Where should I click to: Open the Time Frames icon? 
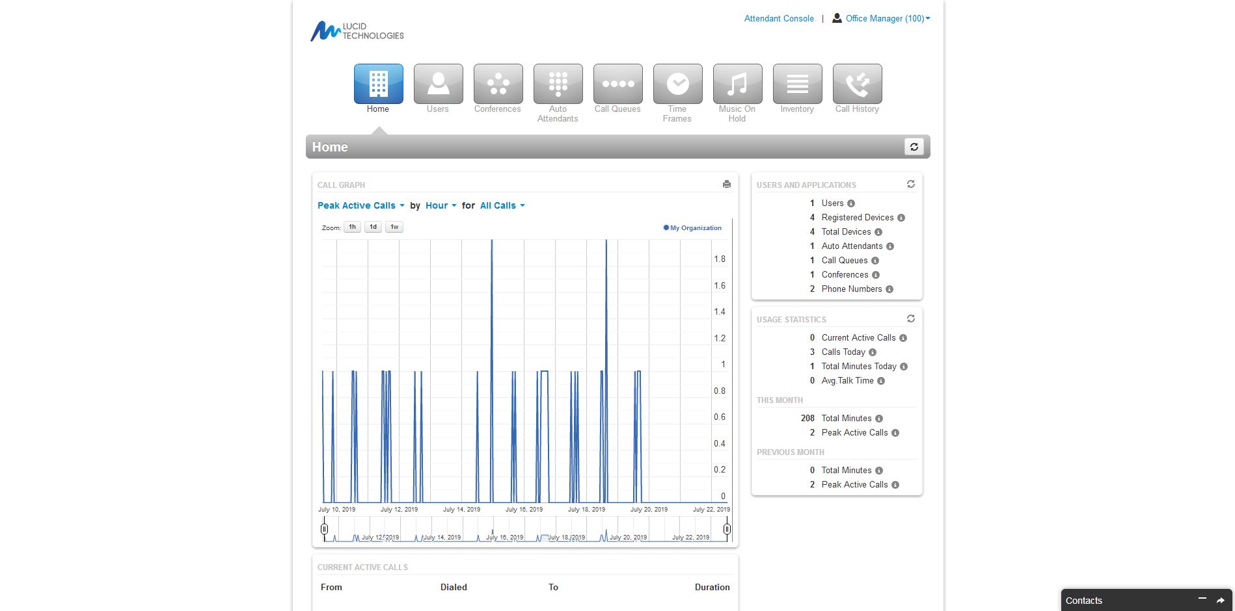(x=677, y=84)
